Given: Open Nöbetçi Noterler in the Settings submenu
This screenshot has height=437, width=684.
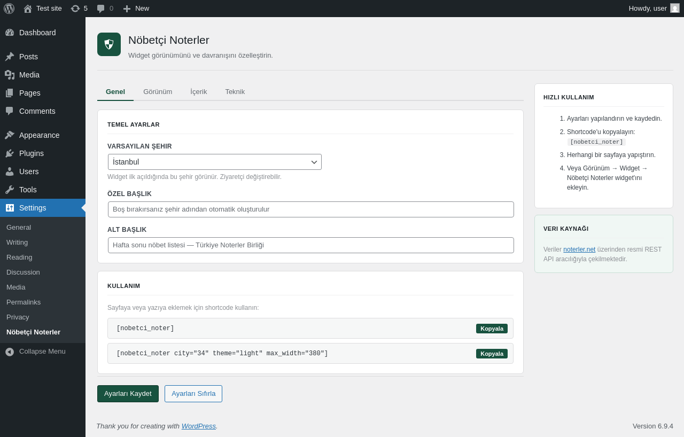Looking at the screenshot, I should tap(33, 332).
